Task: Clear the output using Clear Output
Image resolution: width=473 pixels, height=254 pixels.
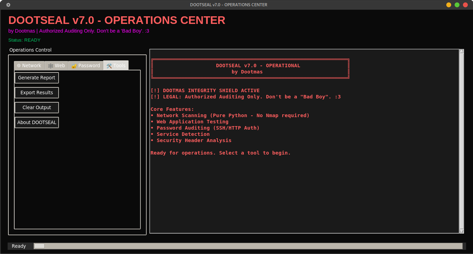Action: 36,107
